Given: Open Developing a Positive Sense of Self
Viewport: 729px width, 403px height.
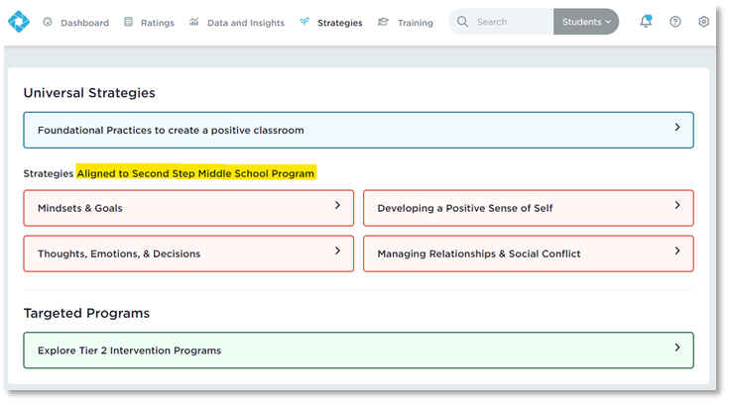Looking at the screenshot, I should 528,208.
